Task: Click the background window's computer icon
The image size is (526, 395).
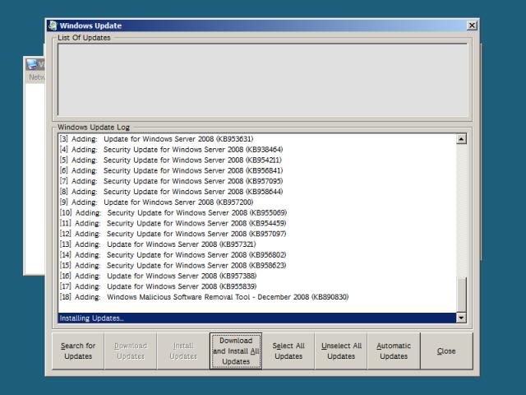Action: tap(32, 64)
